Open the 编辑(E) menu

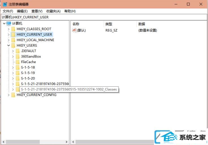(x=22, y=11)
